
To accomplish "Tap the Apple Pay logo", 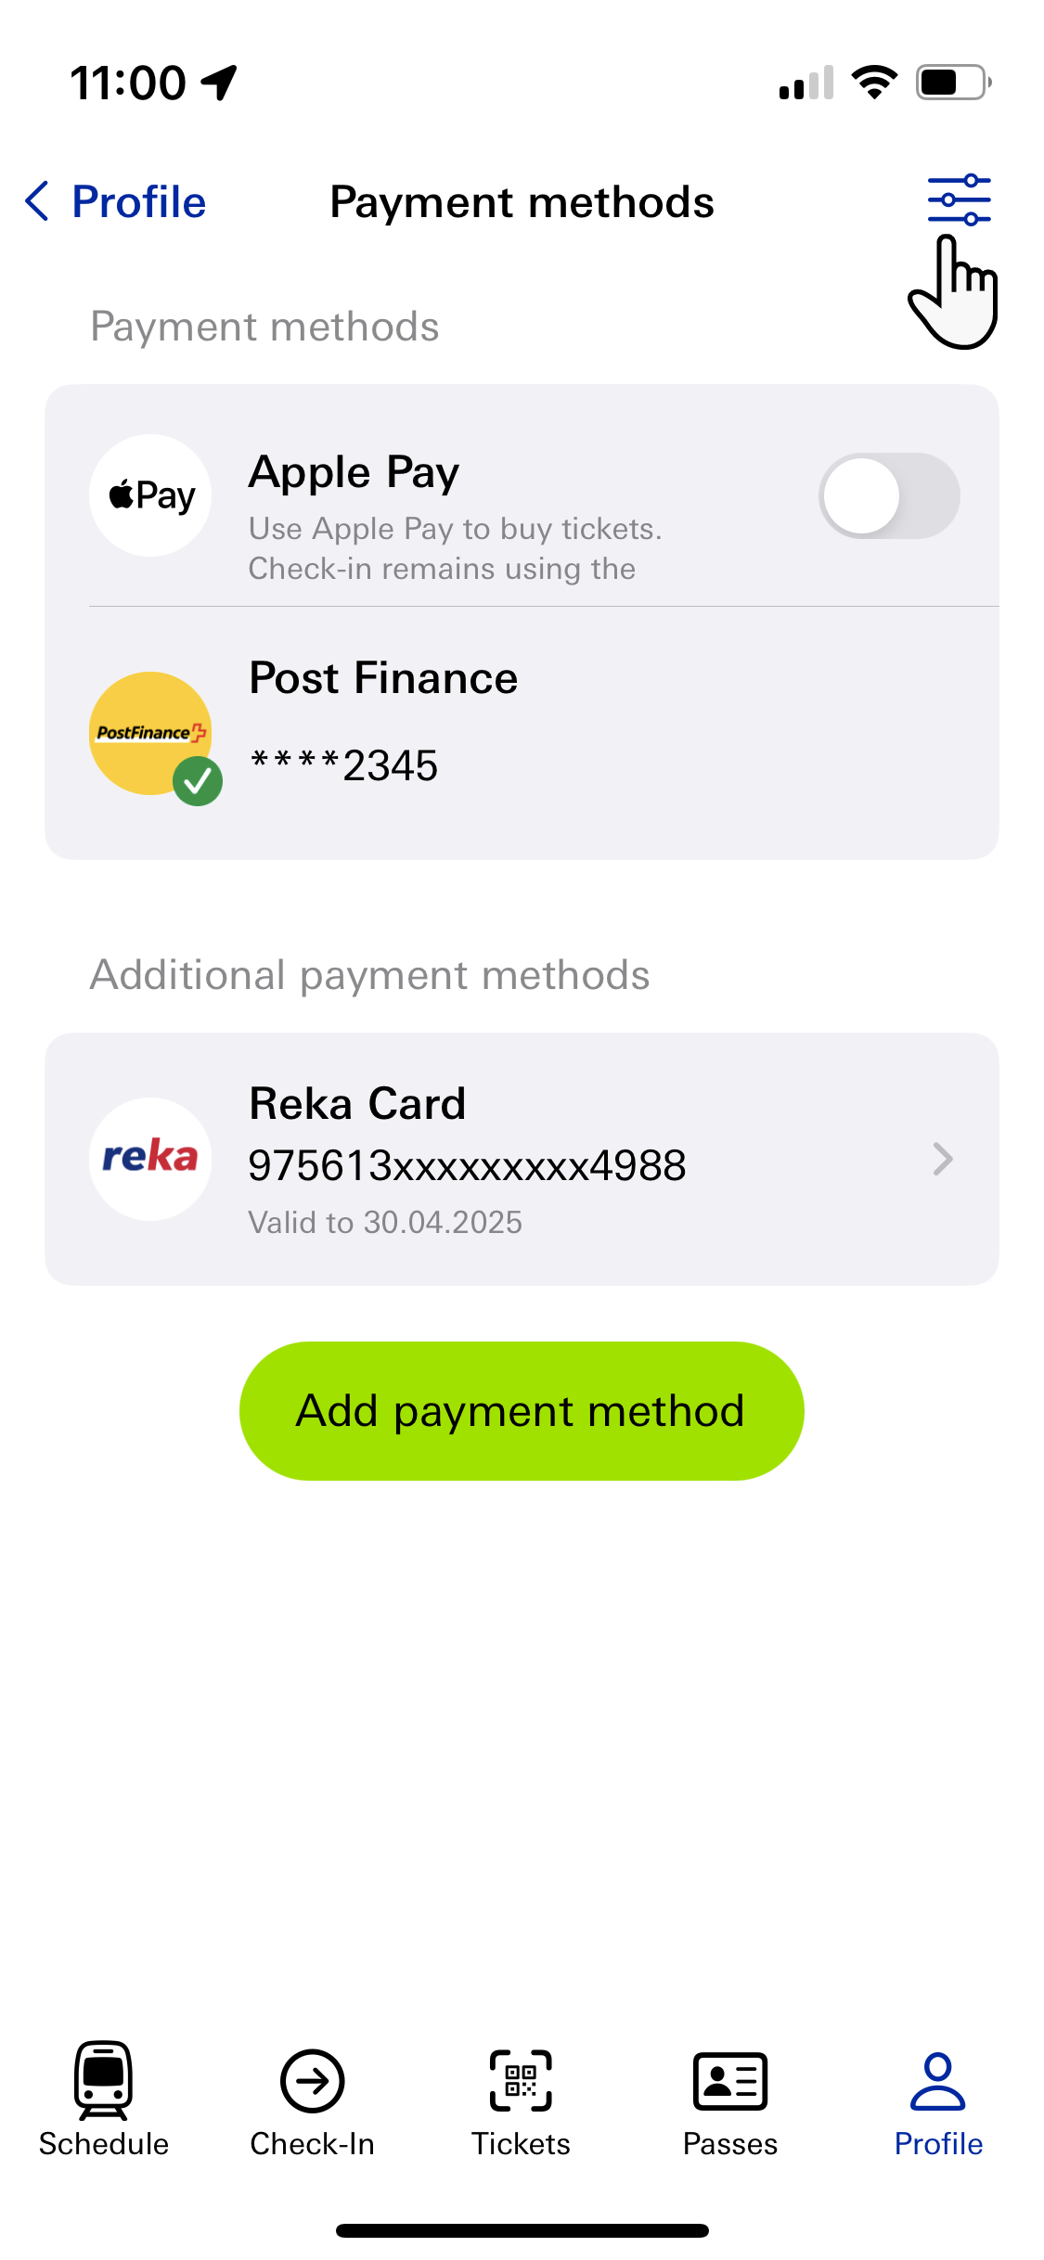I will coord(150,495).
